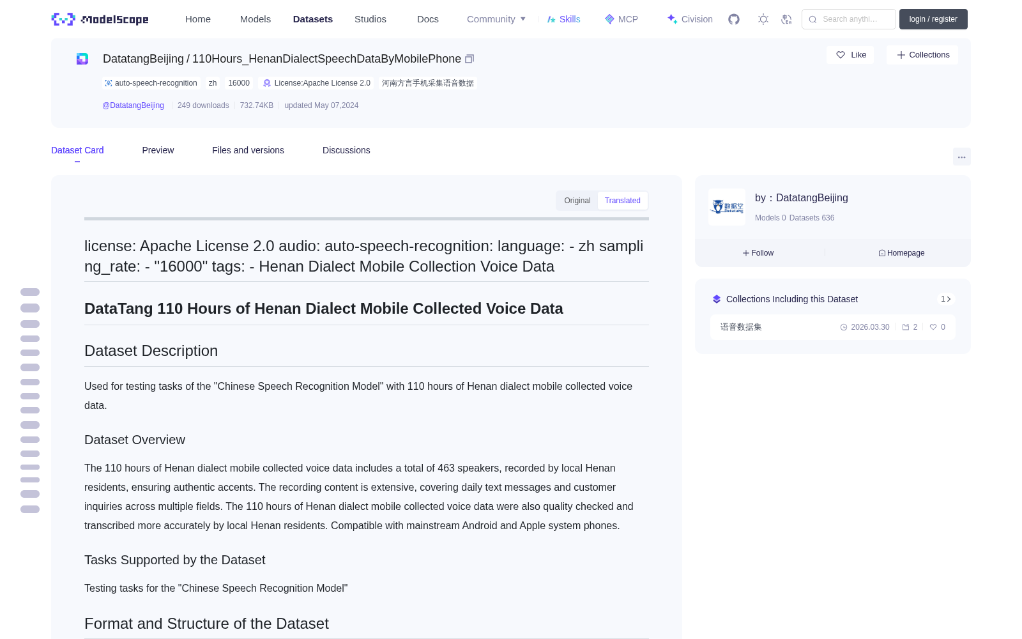Click the DatatangBeijing owner name in the title
The height and width of the screenshot is (639, 1022).
coord(143,59)
